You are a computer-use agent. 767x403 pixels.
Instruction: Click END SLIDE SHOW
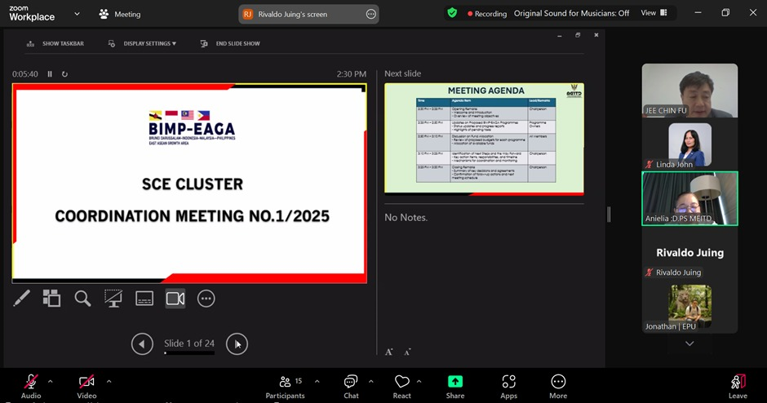tap(230, 43)
